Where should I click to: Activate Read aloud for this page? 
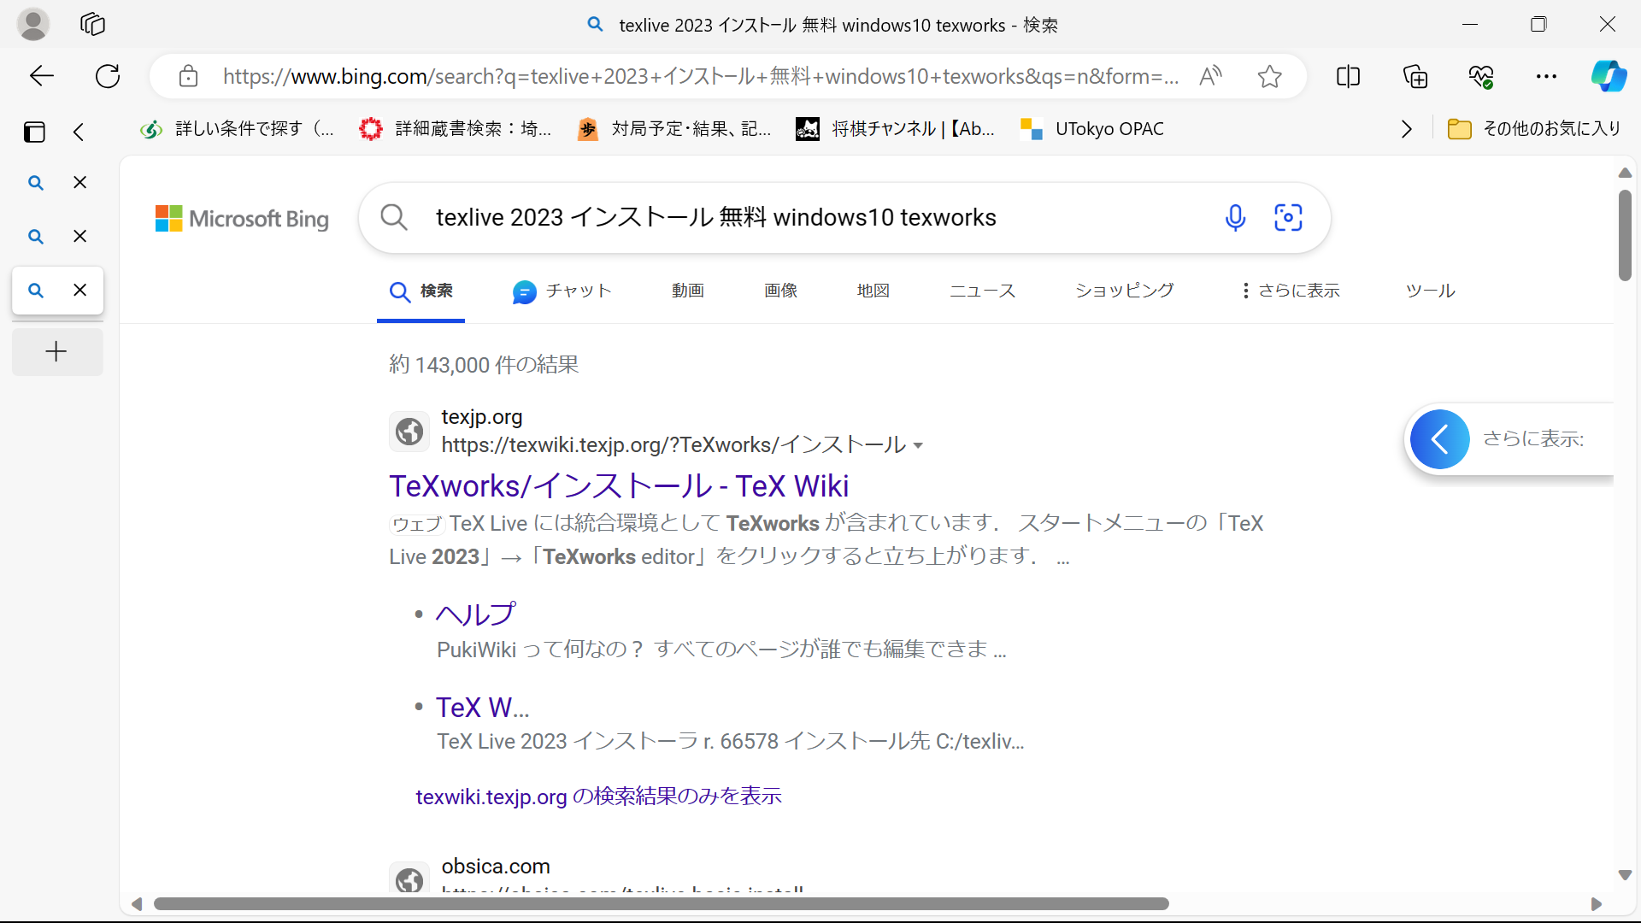point(1211,76)
